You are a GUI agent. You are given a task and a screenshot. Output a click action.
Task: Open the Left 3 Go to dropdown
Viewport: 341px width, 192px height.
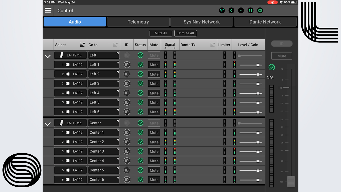pos(104,83)
